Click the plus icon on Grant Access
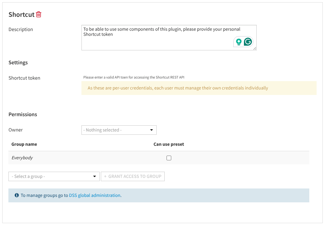The image size is (325, 225). click(106, 176)
